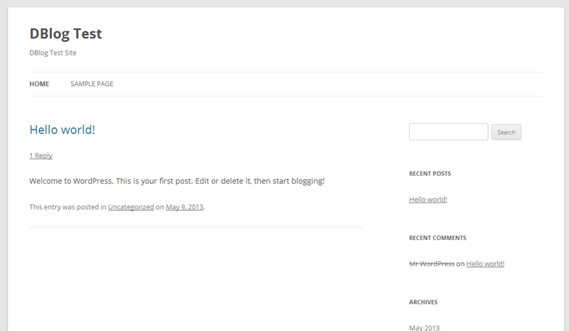
Task: Open Hello world! link in Recent Comments
Action: [x=485, y=264]
